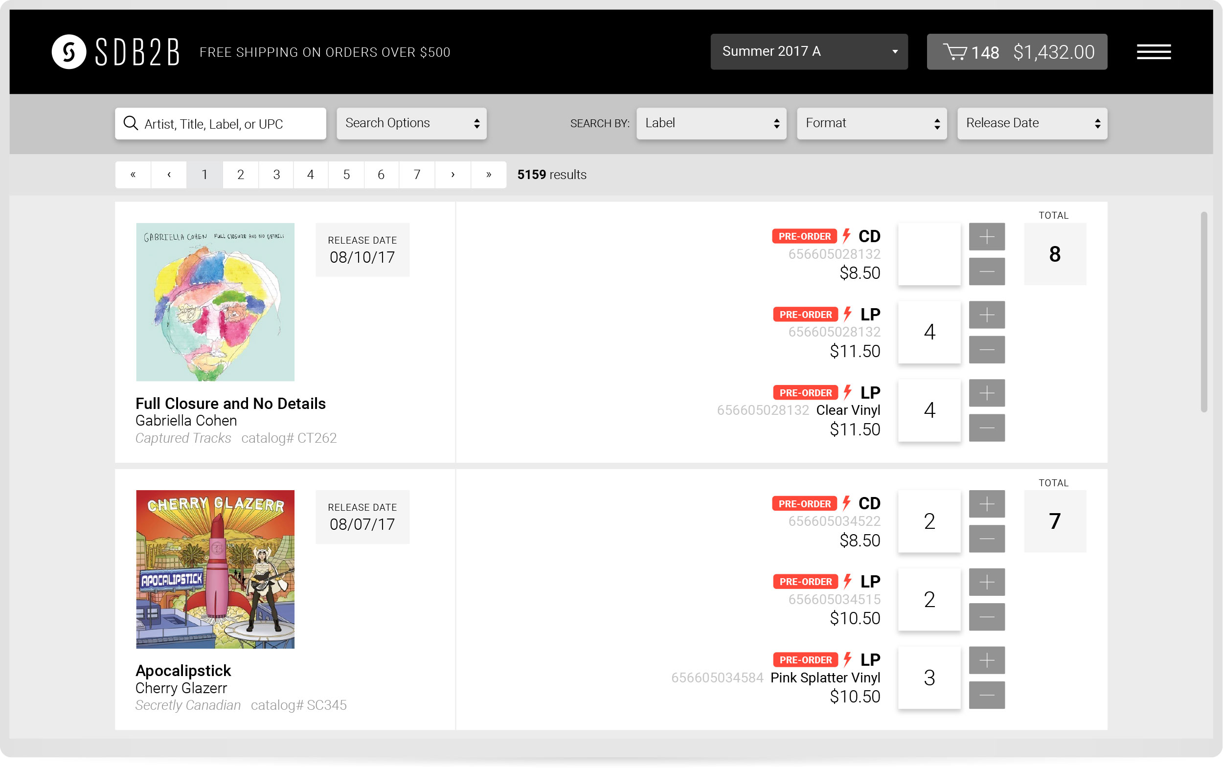This screenshot has width=1223, height=768.
Task: Increase Apocalipstick $10.50 standard LP quantity
Action: point(987,582)
